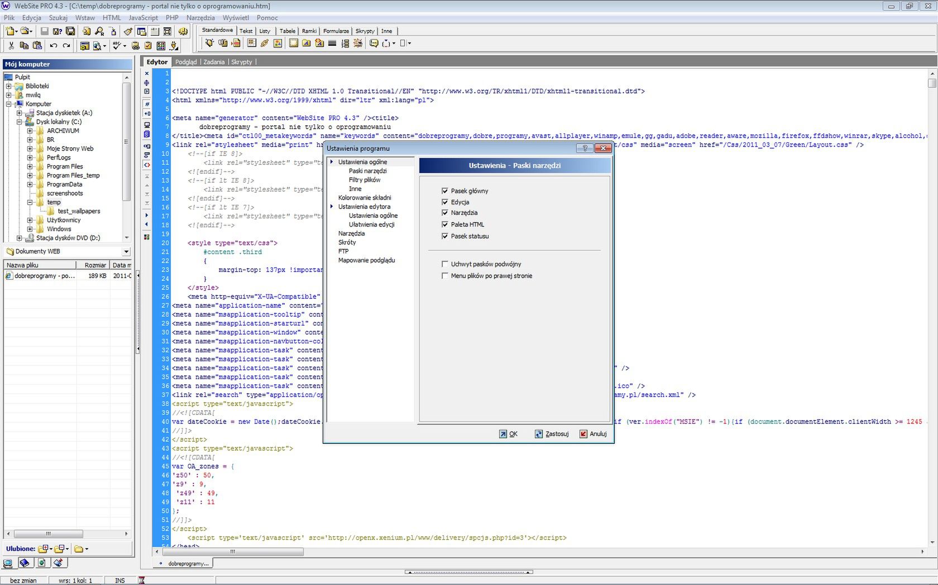Click the paintbrush icon in main toolbar
Viewport: 938px width, 585px height.
coord(128,31)
